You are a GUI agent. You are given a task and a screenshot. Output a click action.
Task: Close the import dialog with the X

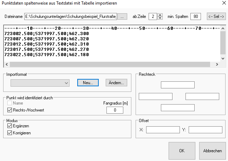point(224,3)
